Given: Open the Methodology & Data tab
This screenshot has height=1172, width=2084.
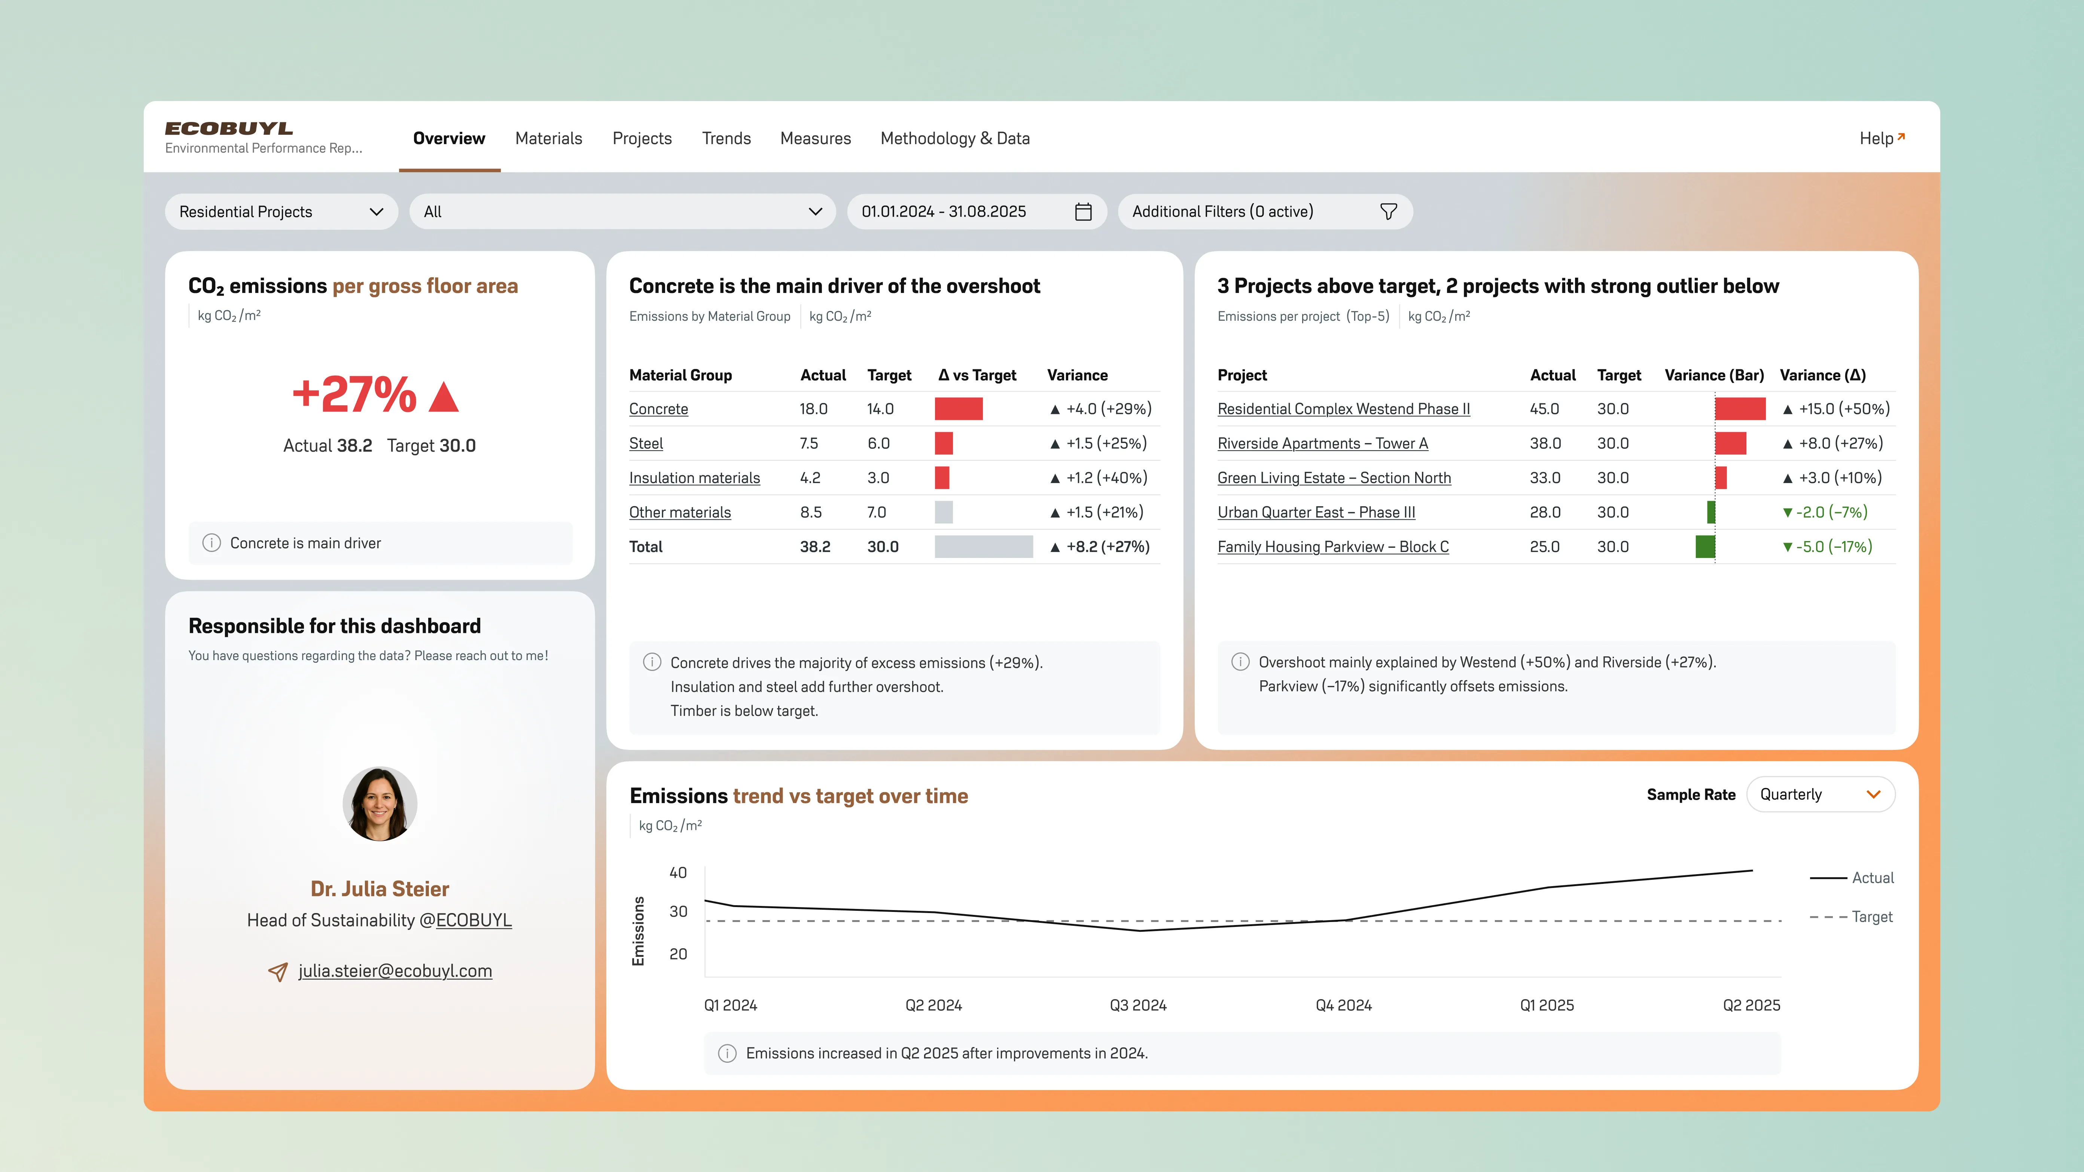Looking at the screenshot, I should pos(955,138).
